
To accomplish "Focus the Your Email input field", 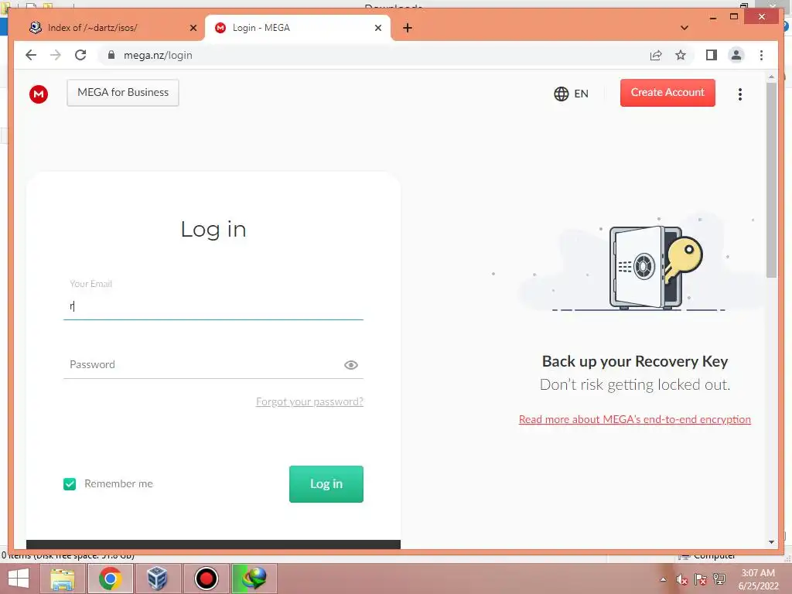I will [213, 306].
